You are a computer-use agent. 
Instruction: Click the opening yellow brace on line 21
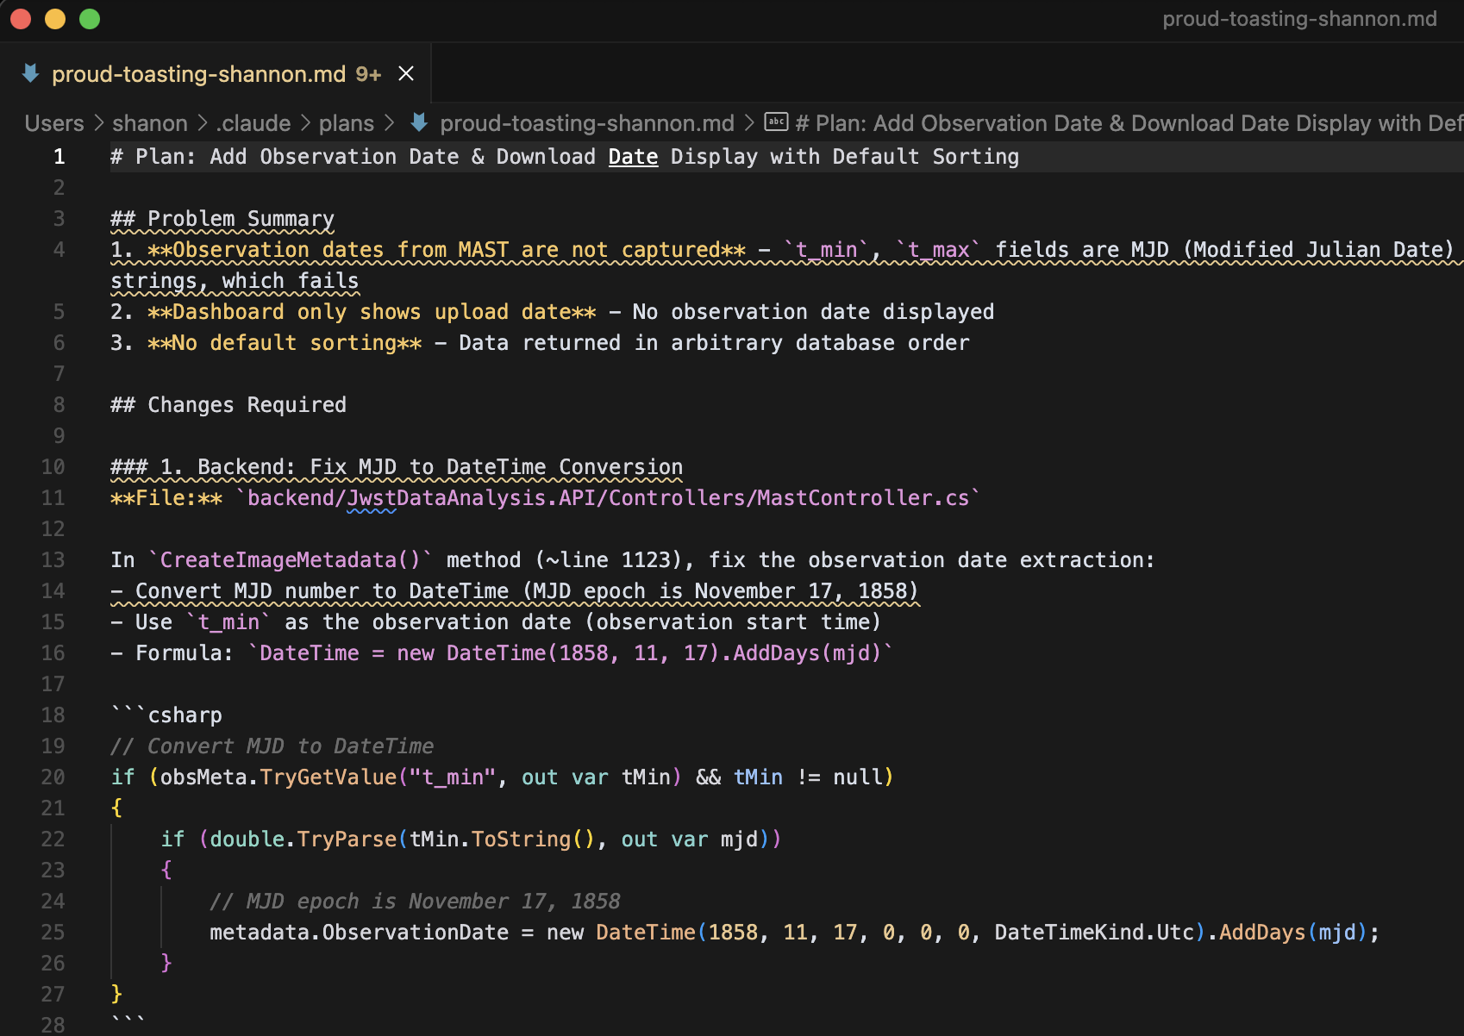coord(116,808)
